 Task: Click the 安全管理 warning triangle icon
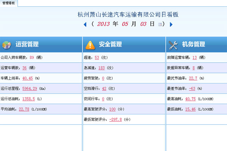[x=90, y=45]
